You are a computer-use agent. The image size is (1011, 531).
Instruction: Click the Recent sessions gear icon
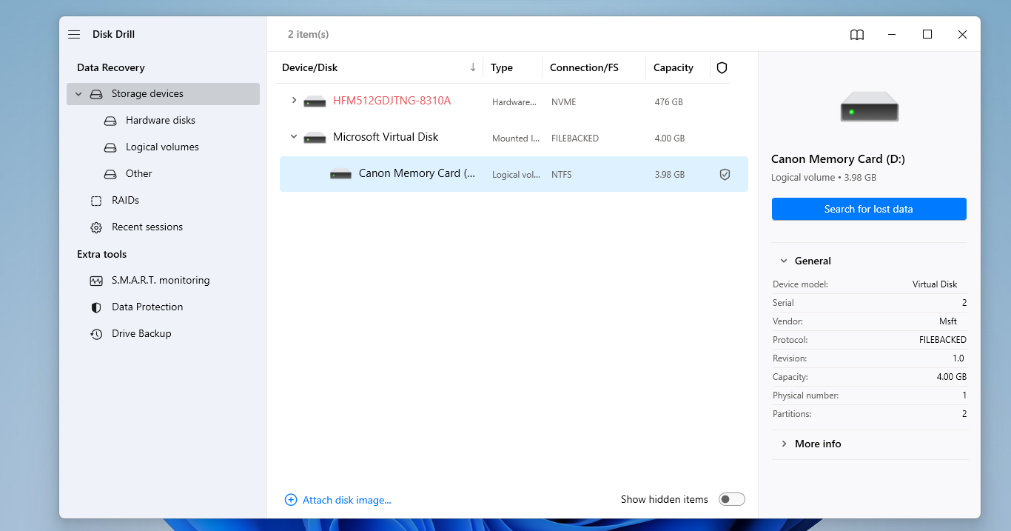pos(96,227)
